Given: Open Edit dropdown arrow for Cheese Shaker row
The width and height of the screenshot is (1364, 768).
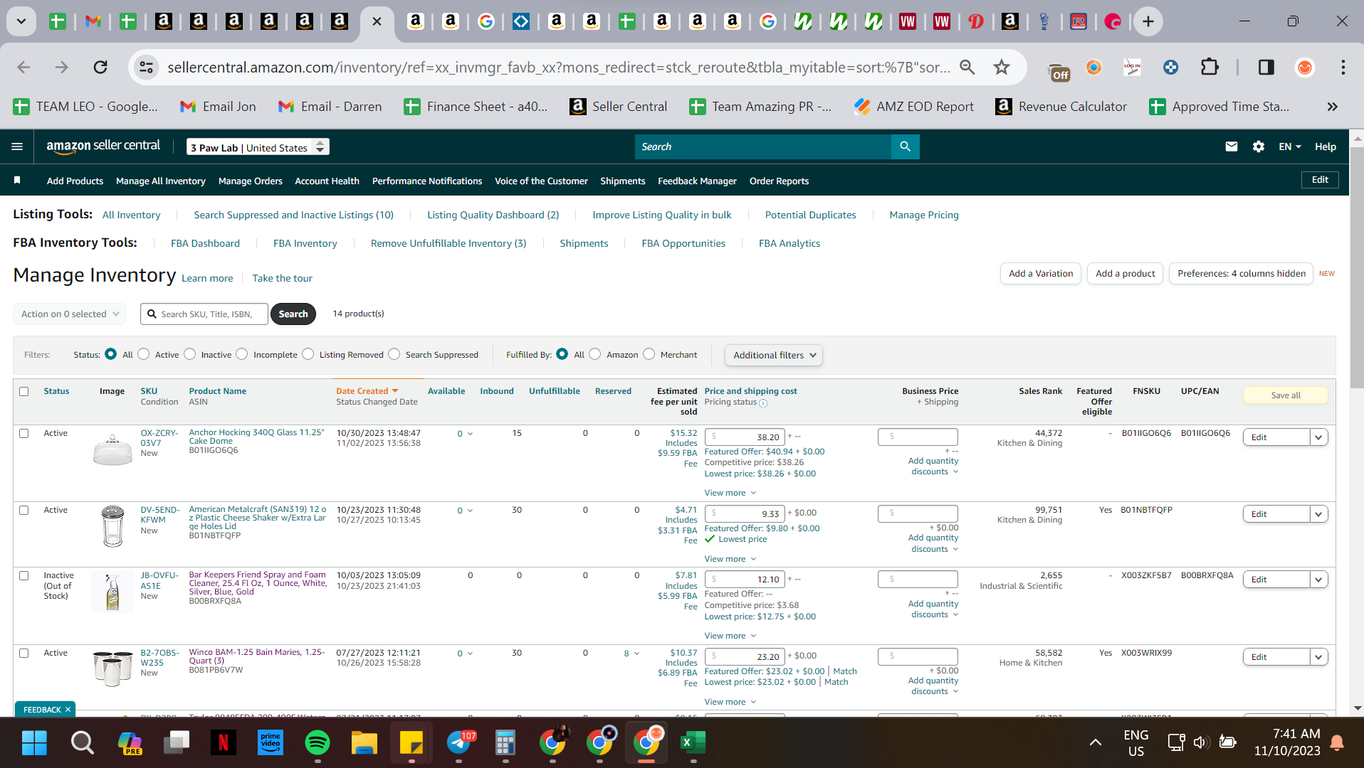Looking at the screenshot, I should (1319, 514).
